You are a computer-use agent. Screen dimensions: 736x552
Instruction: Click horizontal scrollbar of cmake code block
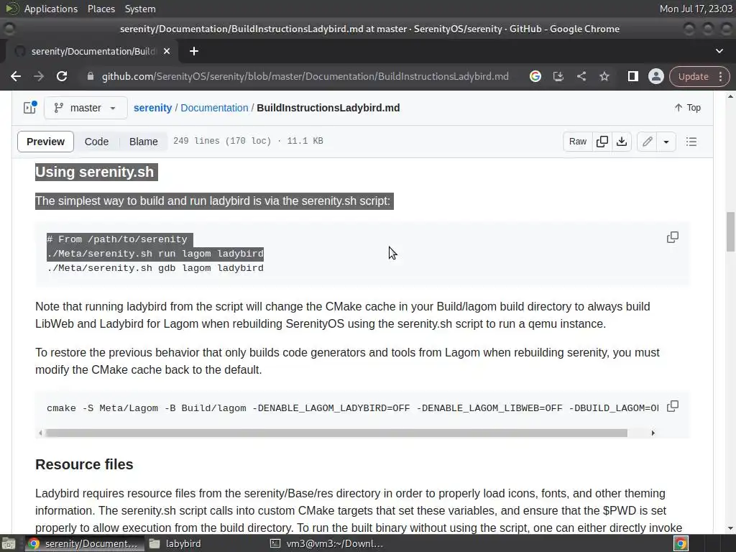[336, 433]
